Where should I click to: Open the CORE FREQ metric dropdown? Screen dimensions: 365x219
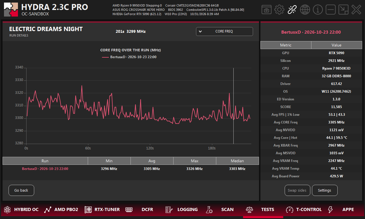[x=225, y=31]
